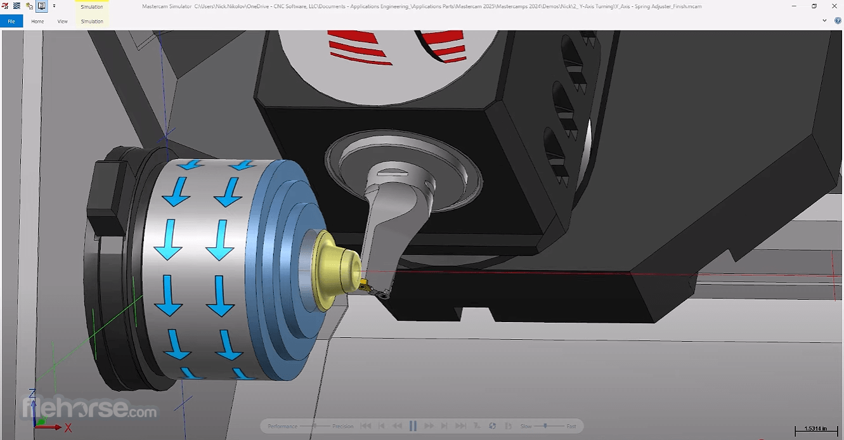Click the Mastercam application logo icon

5,6
